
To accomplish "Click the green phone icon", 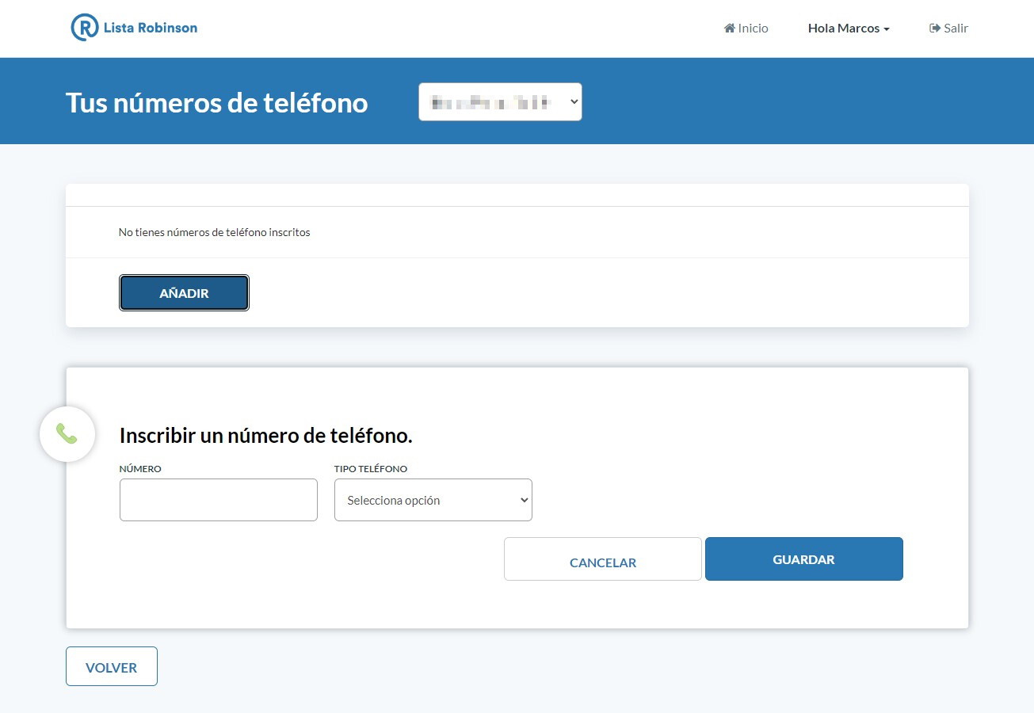I will [x=67, y=433].
